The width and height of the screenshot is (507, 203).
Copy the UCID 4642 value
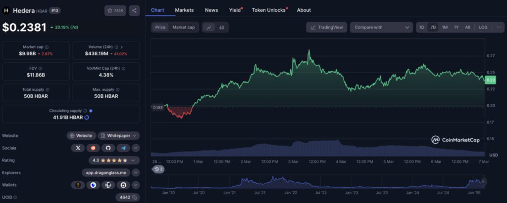134,197
